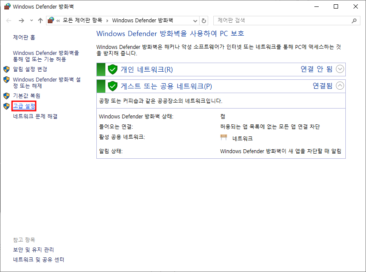Click the 켬 firewall state value
Screen dimensions: 366x272
pyautogui.click(x=223, y=116)
